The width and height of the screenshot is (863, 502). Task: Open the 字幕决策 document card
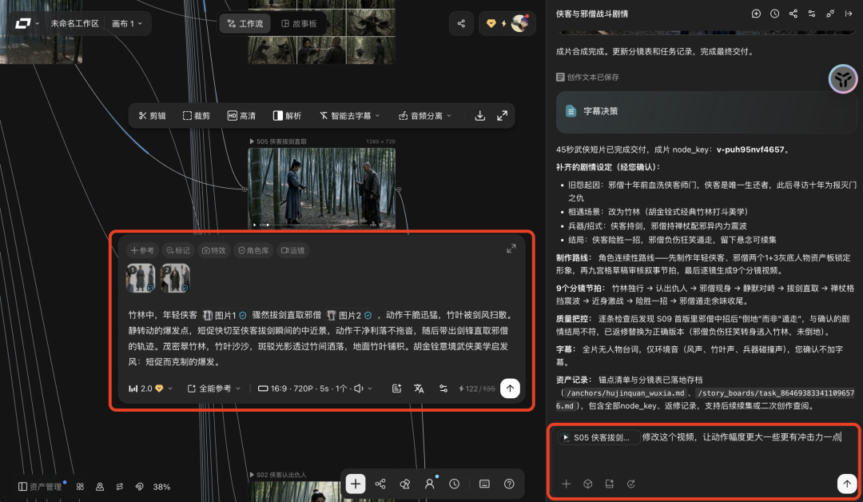[x=706, y=112]
